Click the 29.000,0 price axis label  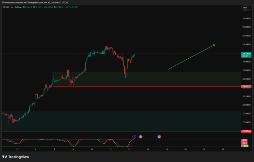pos(246,61)
